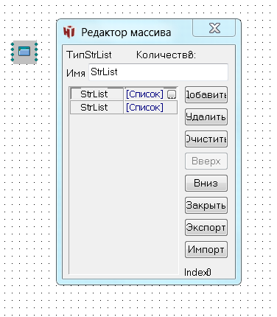Click the disabled Вверх button
Image resolution: width=277 pixels, height=317 pixels.
(206, 161)
